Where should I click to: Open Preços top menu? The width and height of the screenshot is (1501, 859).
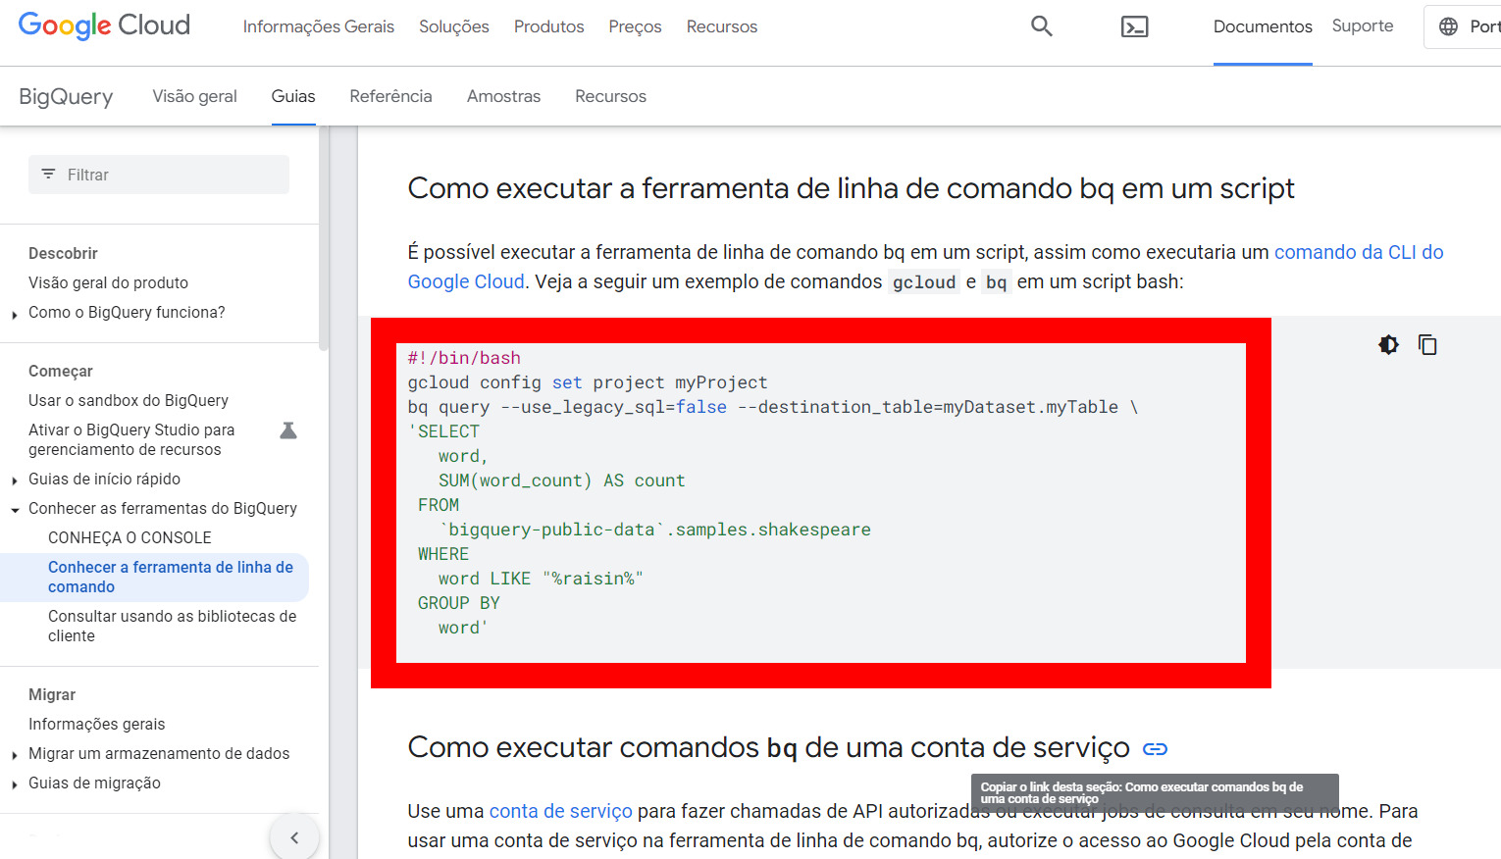(x=635, y=26)
